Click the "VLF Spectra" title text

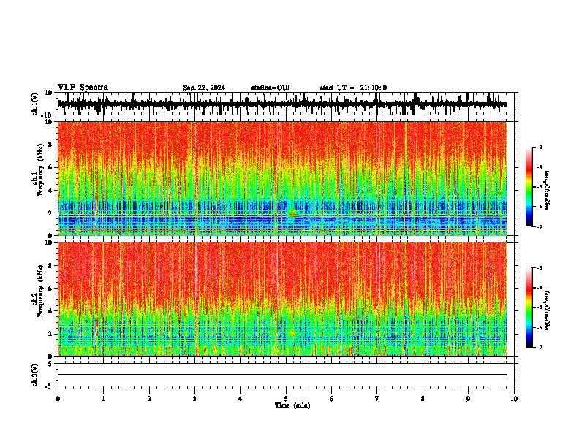click(83, 88)
